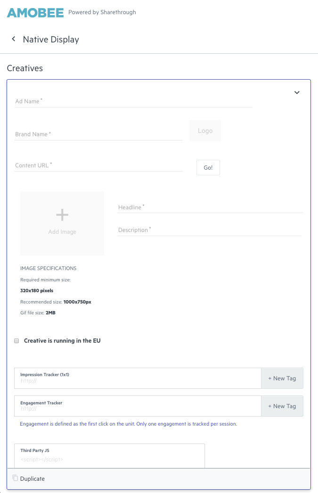The height and width of the screenshot is (493, 318).
Task: Focus the Ad Name field
Action: click(133, 101)
